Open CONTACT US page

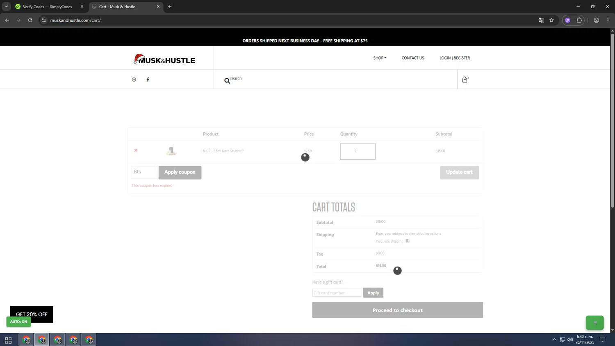point(412,58)
